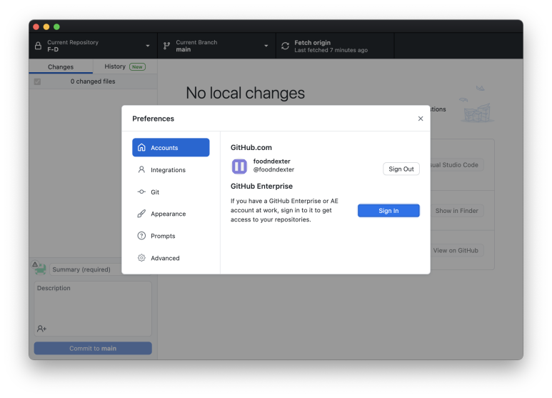Open the Prompts preferences section
Screen dimensions: 552x398
tap(171, 236)
